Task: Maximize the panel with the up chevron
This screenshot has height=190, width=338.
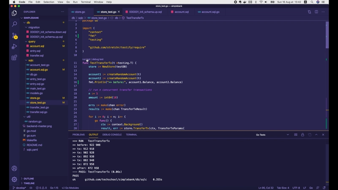Action: pyautogui.click(x=316, y=135)
